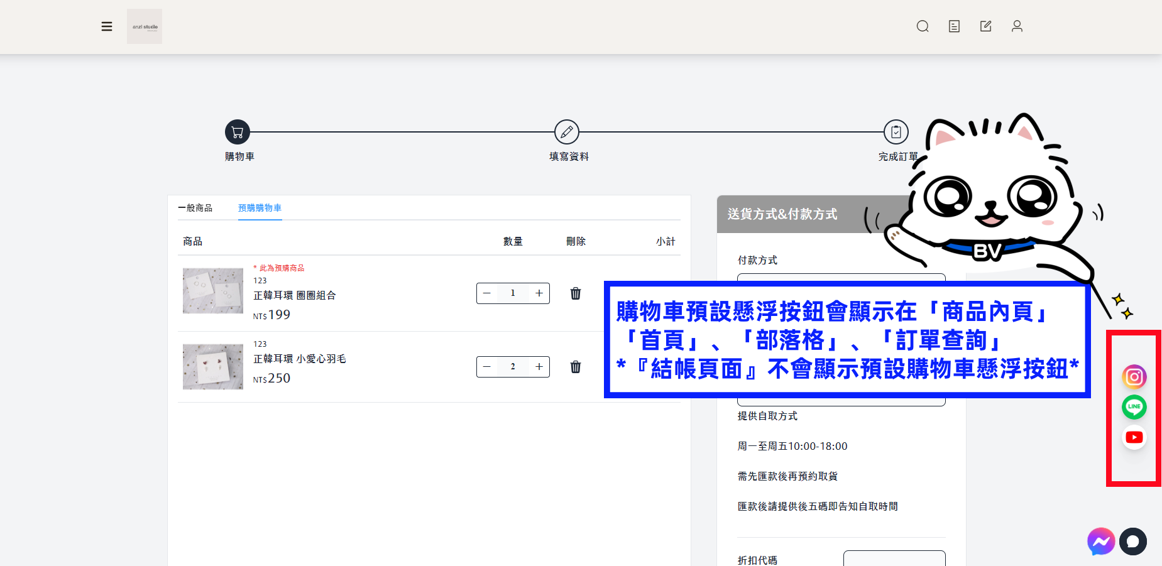Screen dimensions: 1162x566
Task: Open the YouTube floating button
Action: [x=1134, y=437]
